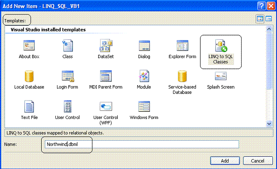The width and height of the screenshot is (277, 169).
Task: Click the Cancel button
Action: click(x=258, y=161)
